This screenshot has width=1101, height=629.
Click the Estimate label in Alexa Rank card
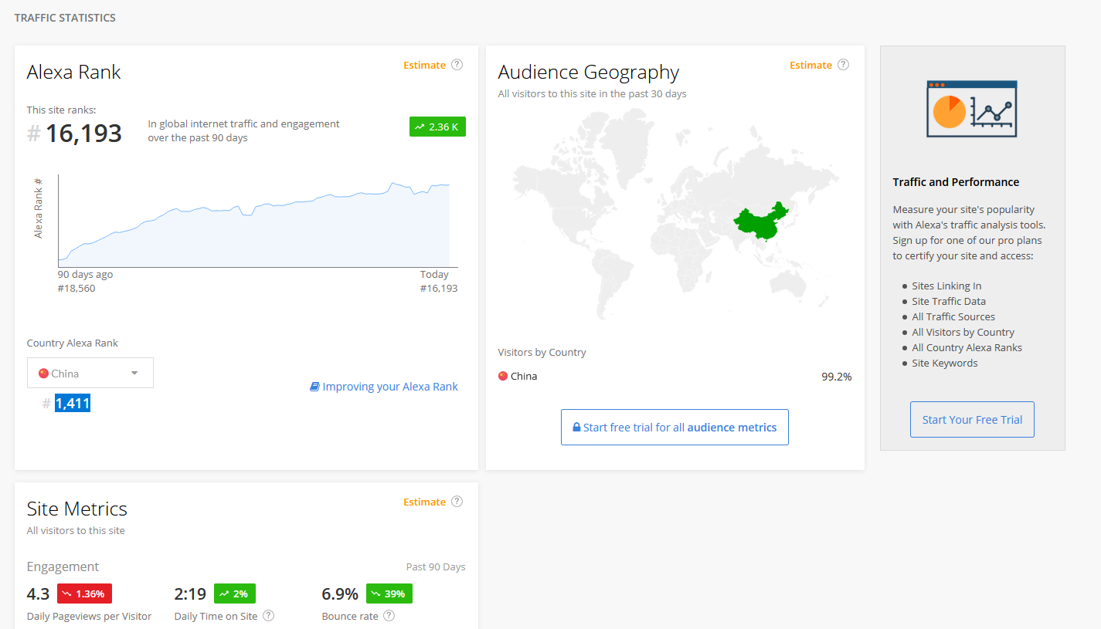point(424,65)
